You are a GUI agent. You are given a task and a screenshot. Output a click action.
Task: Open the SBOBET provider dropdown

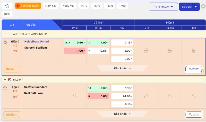click(x=189, y=7)
